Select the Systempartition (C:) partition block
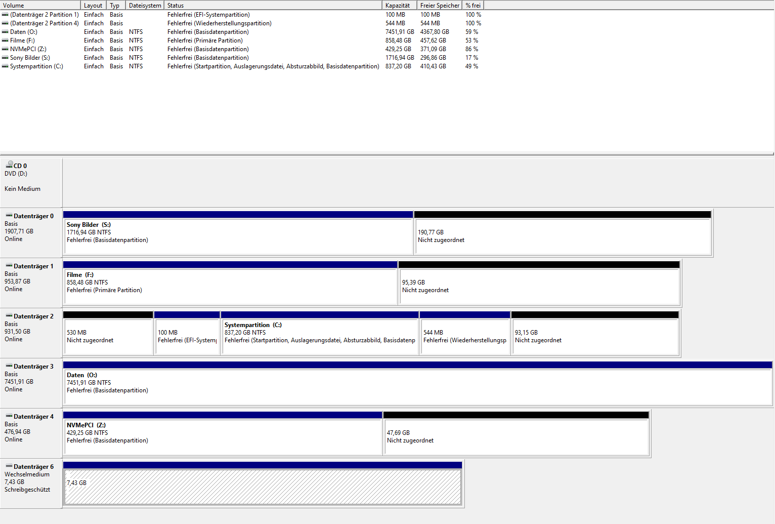This screenshot has width=775, height=524. [x=320, y=333]
